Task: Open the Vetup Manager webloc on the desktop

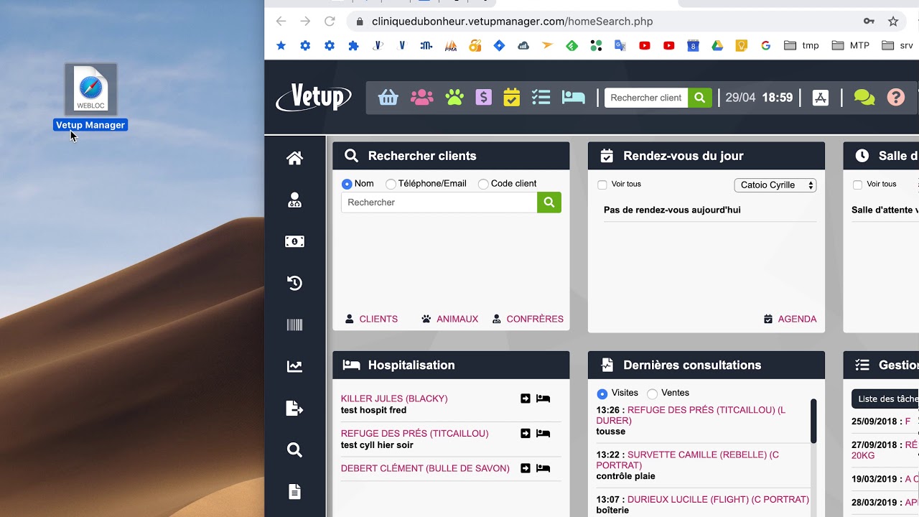Action: 90,90
